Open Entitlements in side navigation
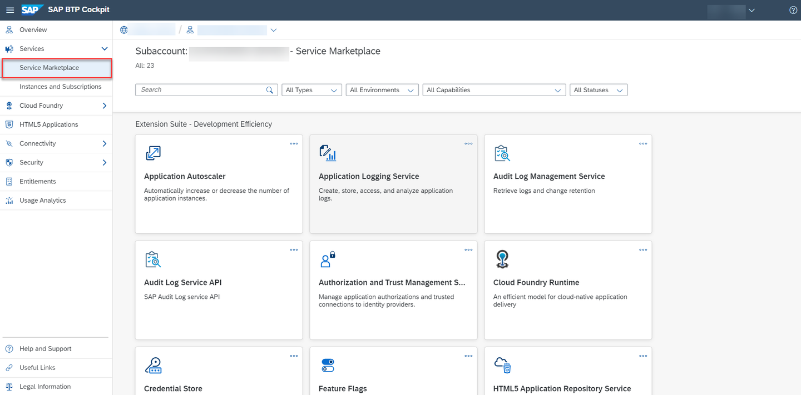 point(56,181)
